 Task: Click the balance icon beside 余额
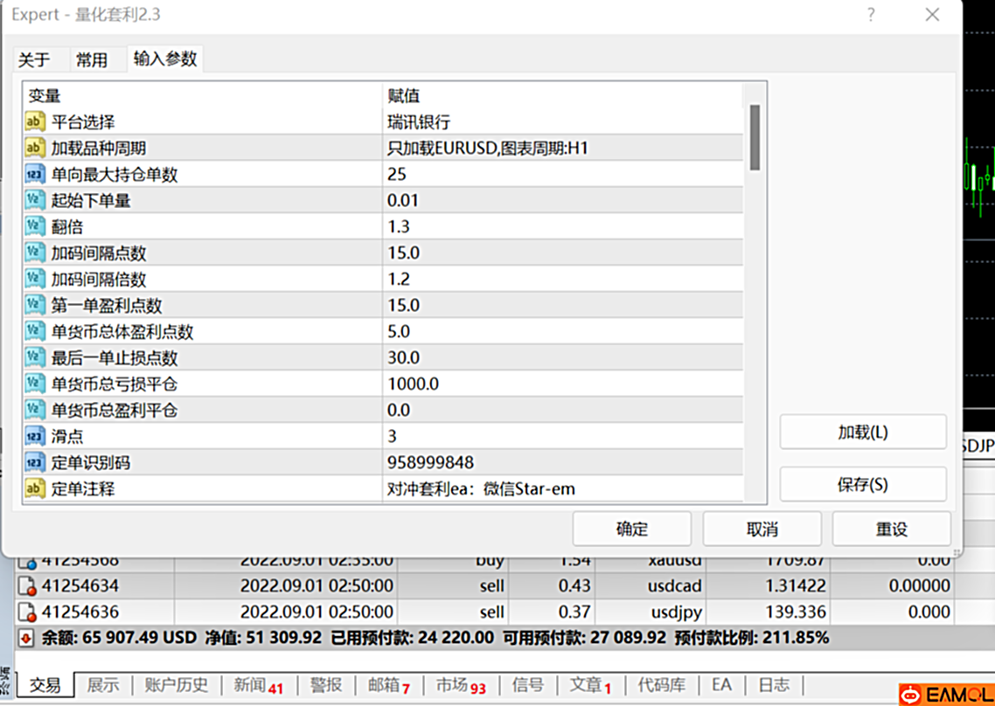(25, 638)
